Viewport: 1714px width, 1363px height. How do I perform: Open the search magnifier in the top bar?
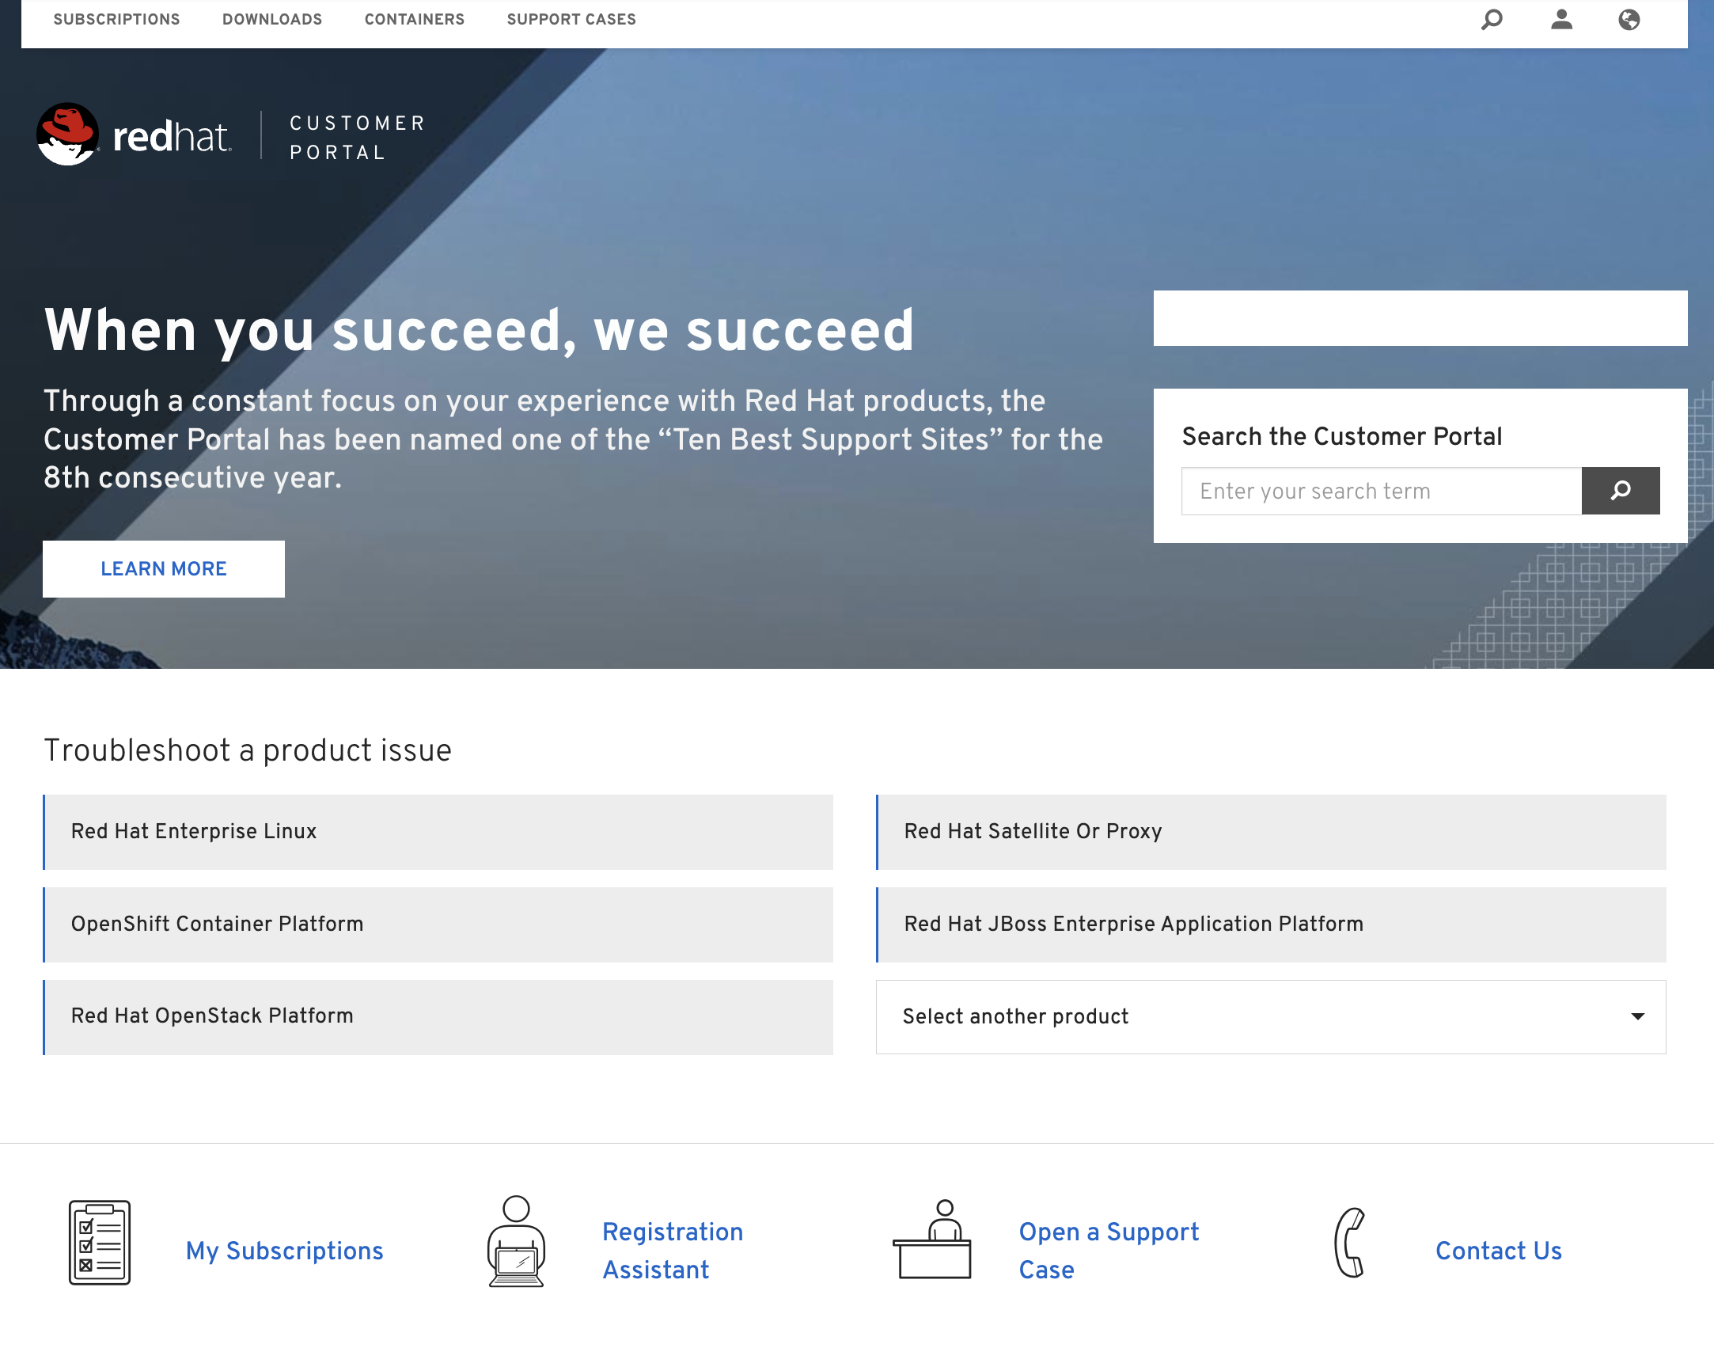click(1492, 19)
